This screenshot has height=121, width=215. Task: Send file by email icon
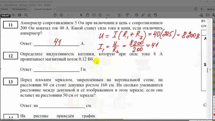click(x=208, y=15)
